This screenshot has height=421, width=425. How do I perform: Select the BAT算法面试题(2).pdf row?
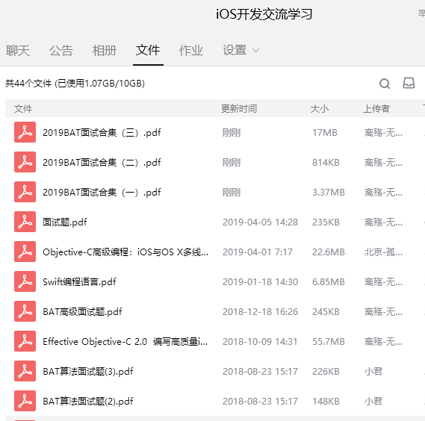click(x=215, y=401)
